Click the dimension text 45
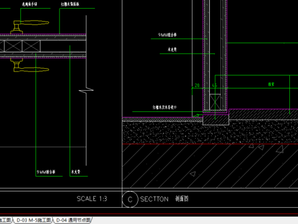The image size is (298, 224). tap(214, 85)
